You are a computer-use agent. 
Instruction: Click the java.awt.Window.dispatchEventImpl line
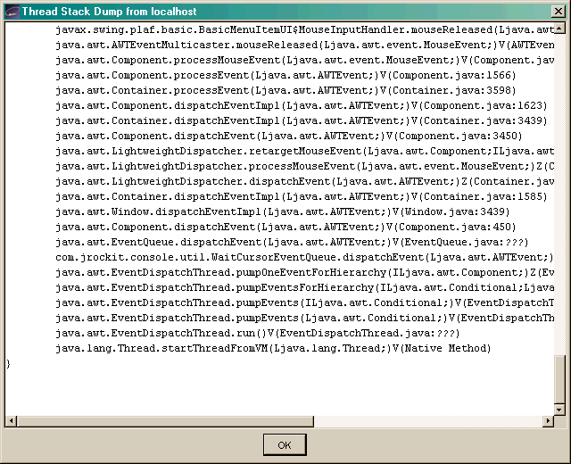[x=283, y=212]
